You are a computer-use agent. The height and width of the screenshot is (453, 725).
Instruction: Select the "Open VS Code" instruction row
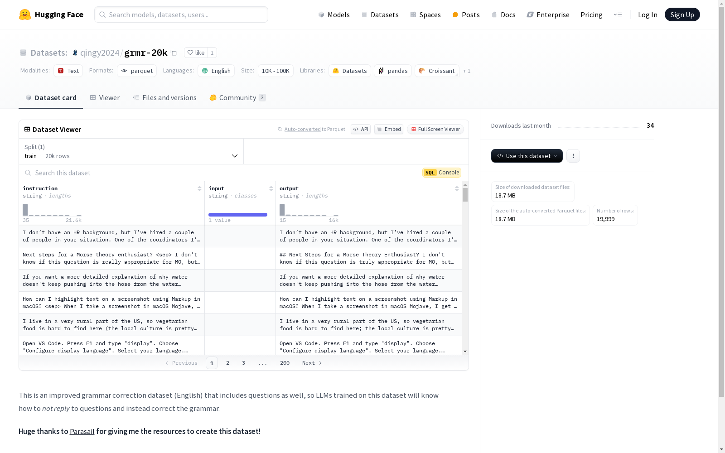240,346
